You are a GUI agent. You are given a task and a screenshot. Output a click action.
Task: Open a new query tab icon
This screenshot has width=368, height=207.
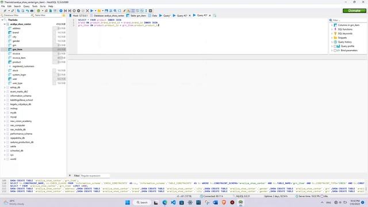pos(214,16)
